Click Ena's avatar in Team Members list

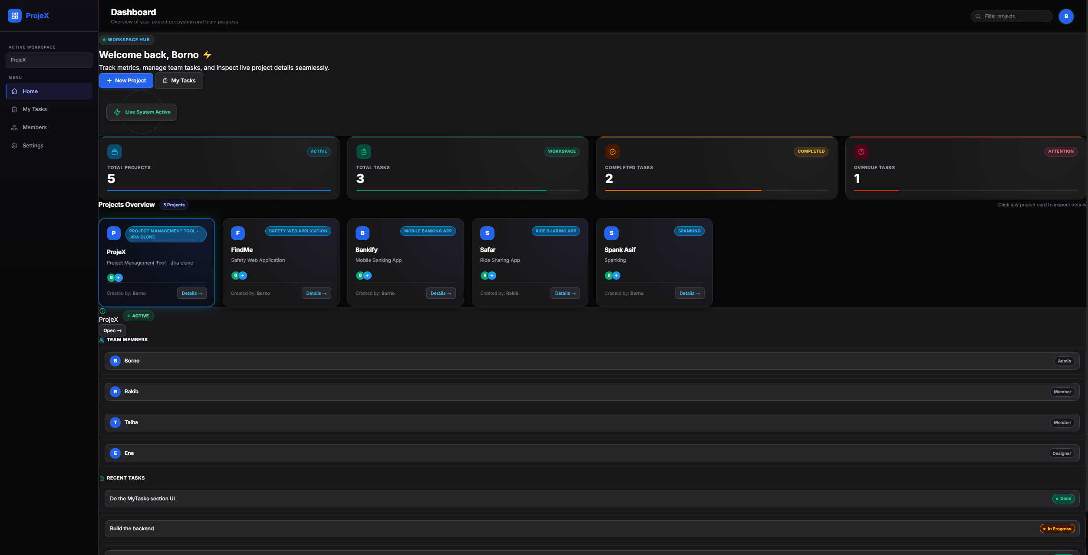[115, 453]
